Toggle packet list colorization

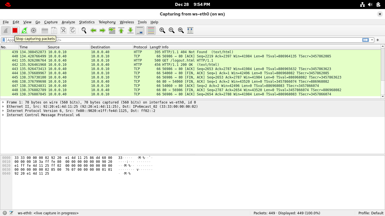click(151, 30)
